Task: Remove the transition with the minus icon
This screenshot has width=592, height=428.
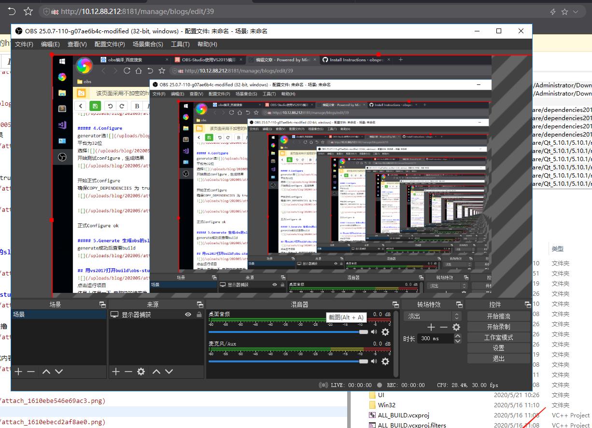Action: tap(444, 327)
